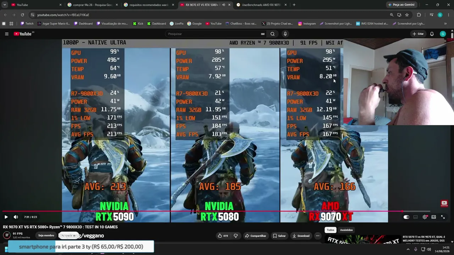Bookmark this page with the star

407,15
